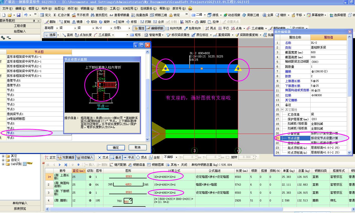
Task: Toggle 正交 ortho mode
Action: click(x=50, y=157)
